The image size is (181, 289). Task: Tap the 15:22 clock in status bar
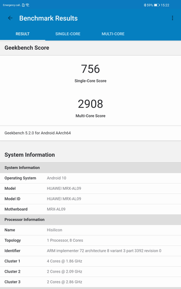click(x=165, y=5)
